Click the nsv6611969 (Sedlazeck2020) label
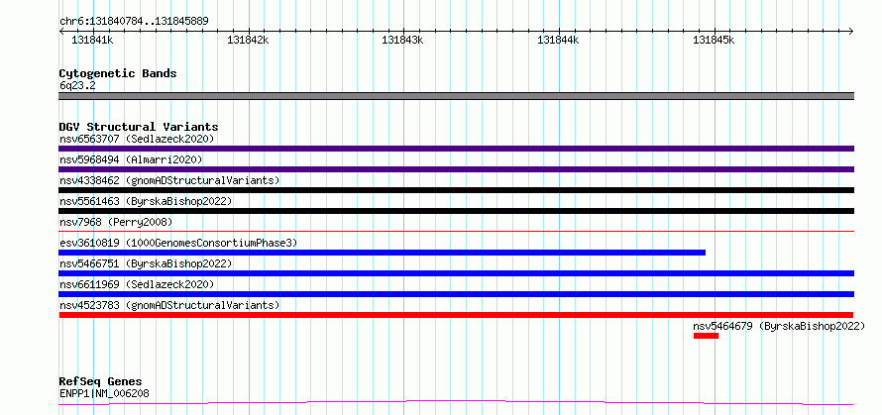The image size is (882, 415). click(x=137, y=284)
